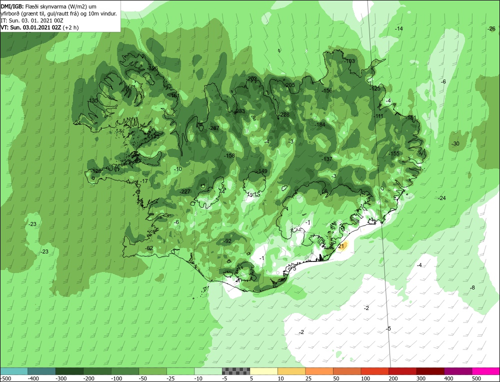Click the map value -149
Viewport: 500px width, 382px height.
pos(262,171)
